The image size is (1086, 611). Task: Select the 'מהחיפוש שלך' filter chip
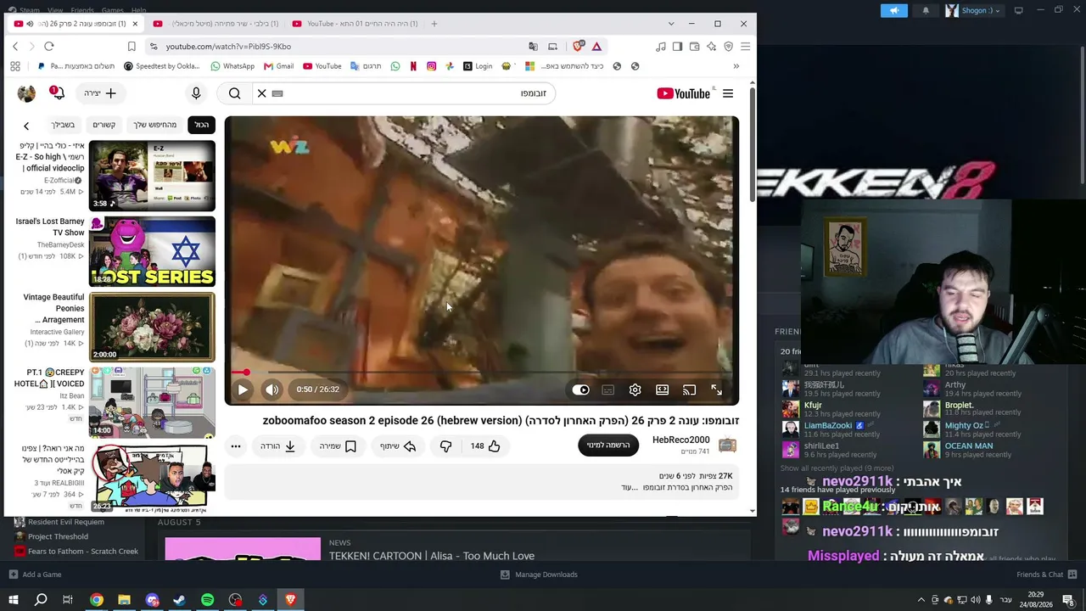click(x=154, y=126)
